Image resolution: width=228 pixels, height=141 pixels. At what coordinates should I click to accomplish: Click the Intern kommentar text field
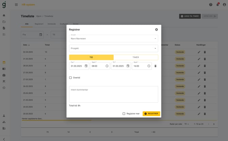113,94
